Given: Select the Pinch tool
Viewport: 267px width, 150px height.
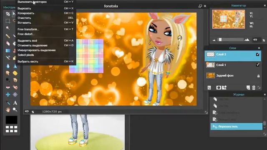Looking at the screenshot, I should (15, 95).
